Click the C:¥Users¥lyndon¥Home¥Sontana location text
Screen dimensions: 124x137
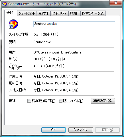pyautogui.click(x=57, y=52)
